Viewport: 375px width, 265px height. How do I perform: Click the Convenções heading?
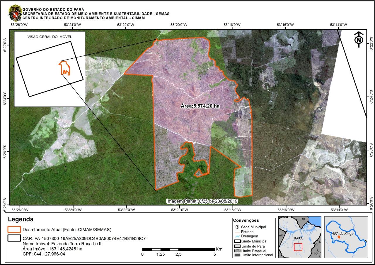pos(246,220)
